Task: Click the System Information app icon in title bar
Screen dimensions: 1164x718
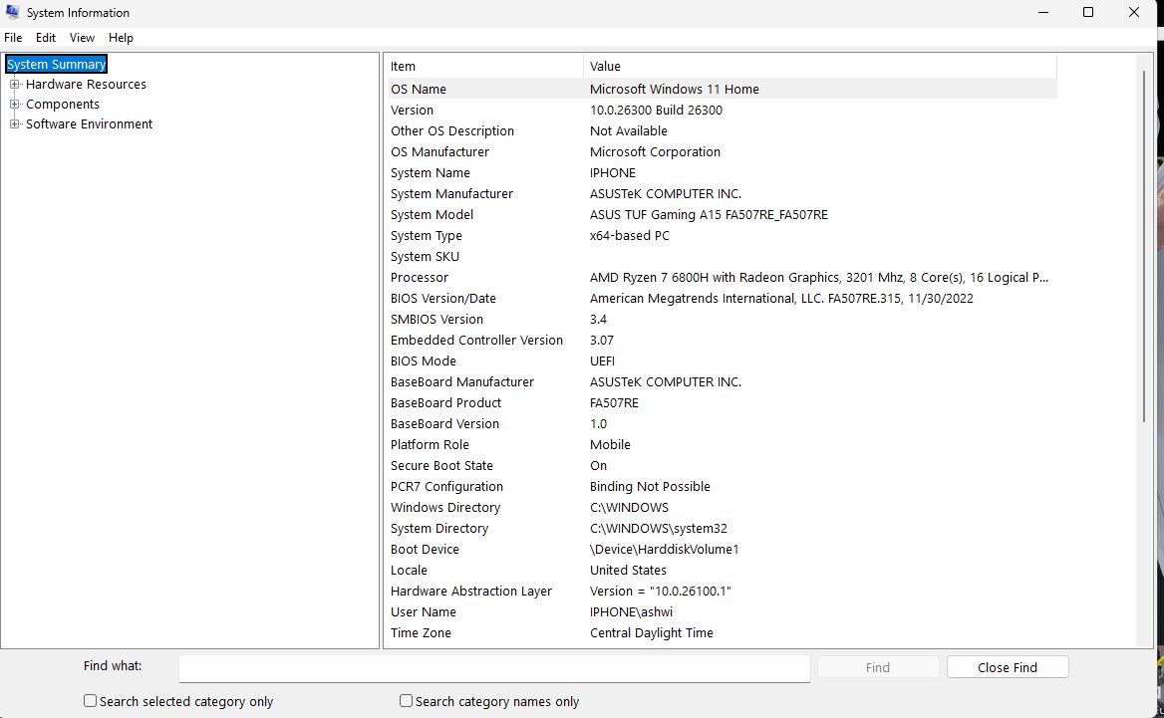Action: tap(13, 12)
